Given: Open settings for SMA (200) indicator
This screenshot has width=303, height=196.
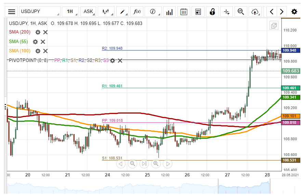Looking at the screenshot, I should (38, 32).
